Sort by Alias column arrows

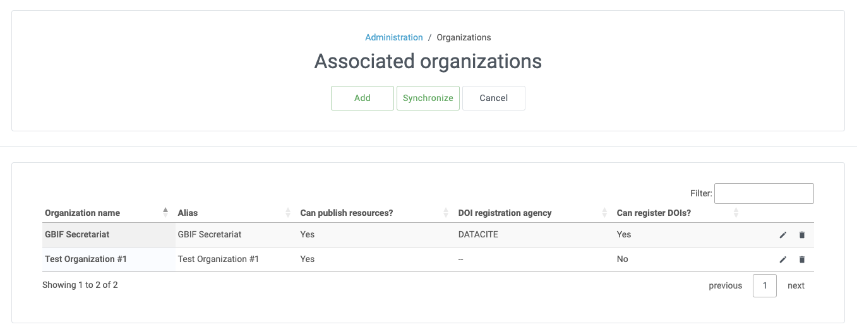[x=288, y=213]
